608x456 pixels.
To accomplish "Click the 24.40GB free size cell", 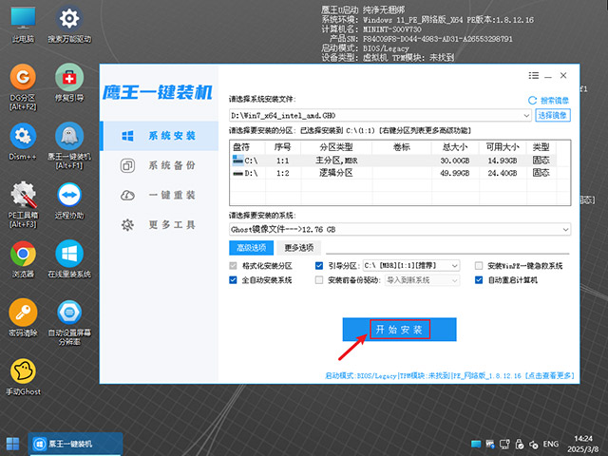I will coord(503,173).
